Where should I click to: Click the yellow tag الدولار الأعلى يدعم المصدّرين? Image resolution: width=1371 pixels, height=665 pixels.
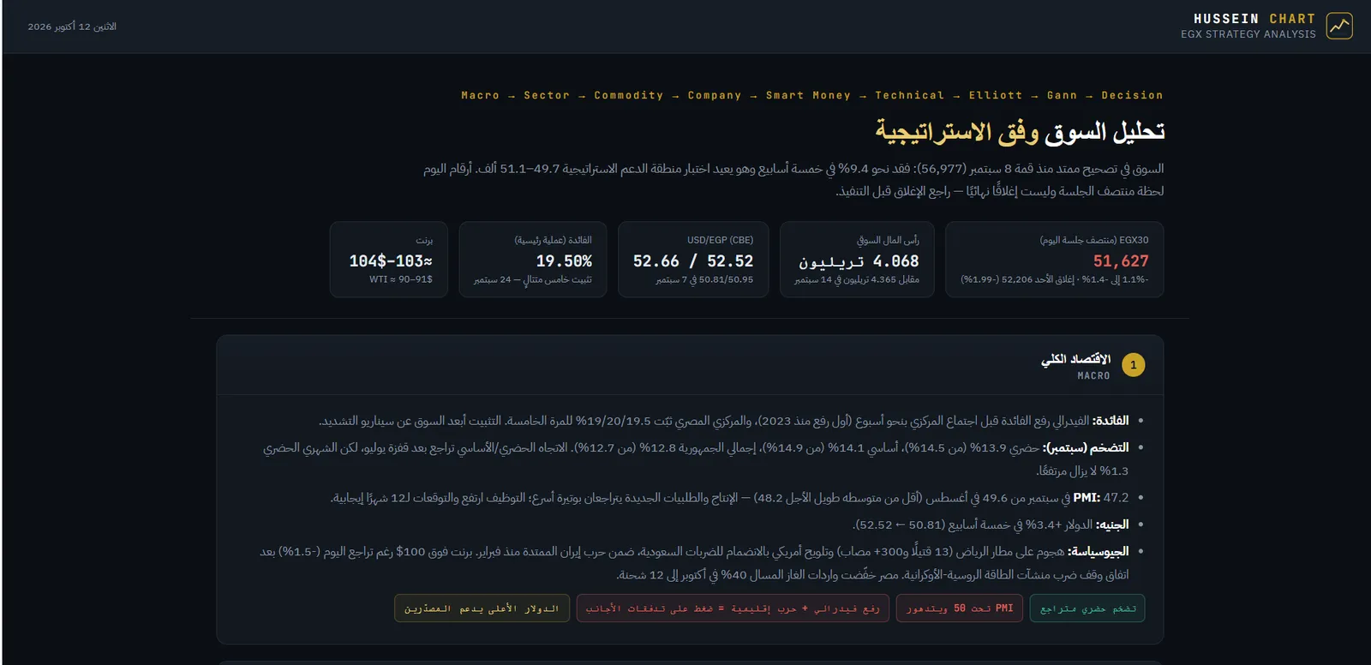pyautogui.click(x=482, y=608)
